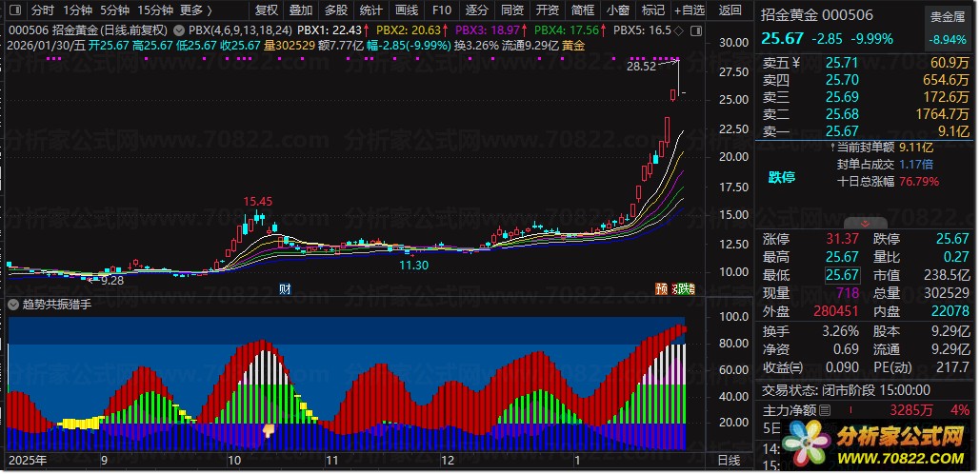This screenshot has width=980, height=474.
Task: Open the 主力净额 detail list icon
Action: click(x=825, y=409)
